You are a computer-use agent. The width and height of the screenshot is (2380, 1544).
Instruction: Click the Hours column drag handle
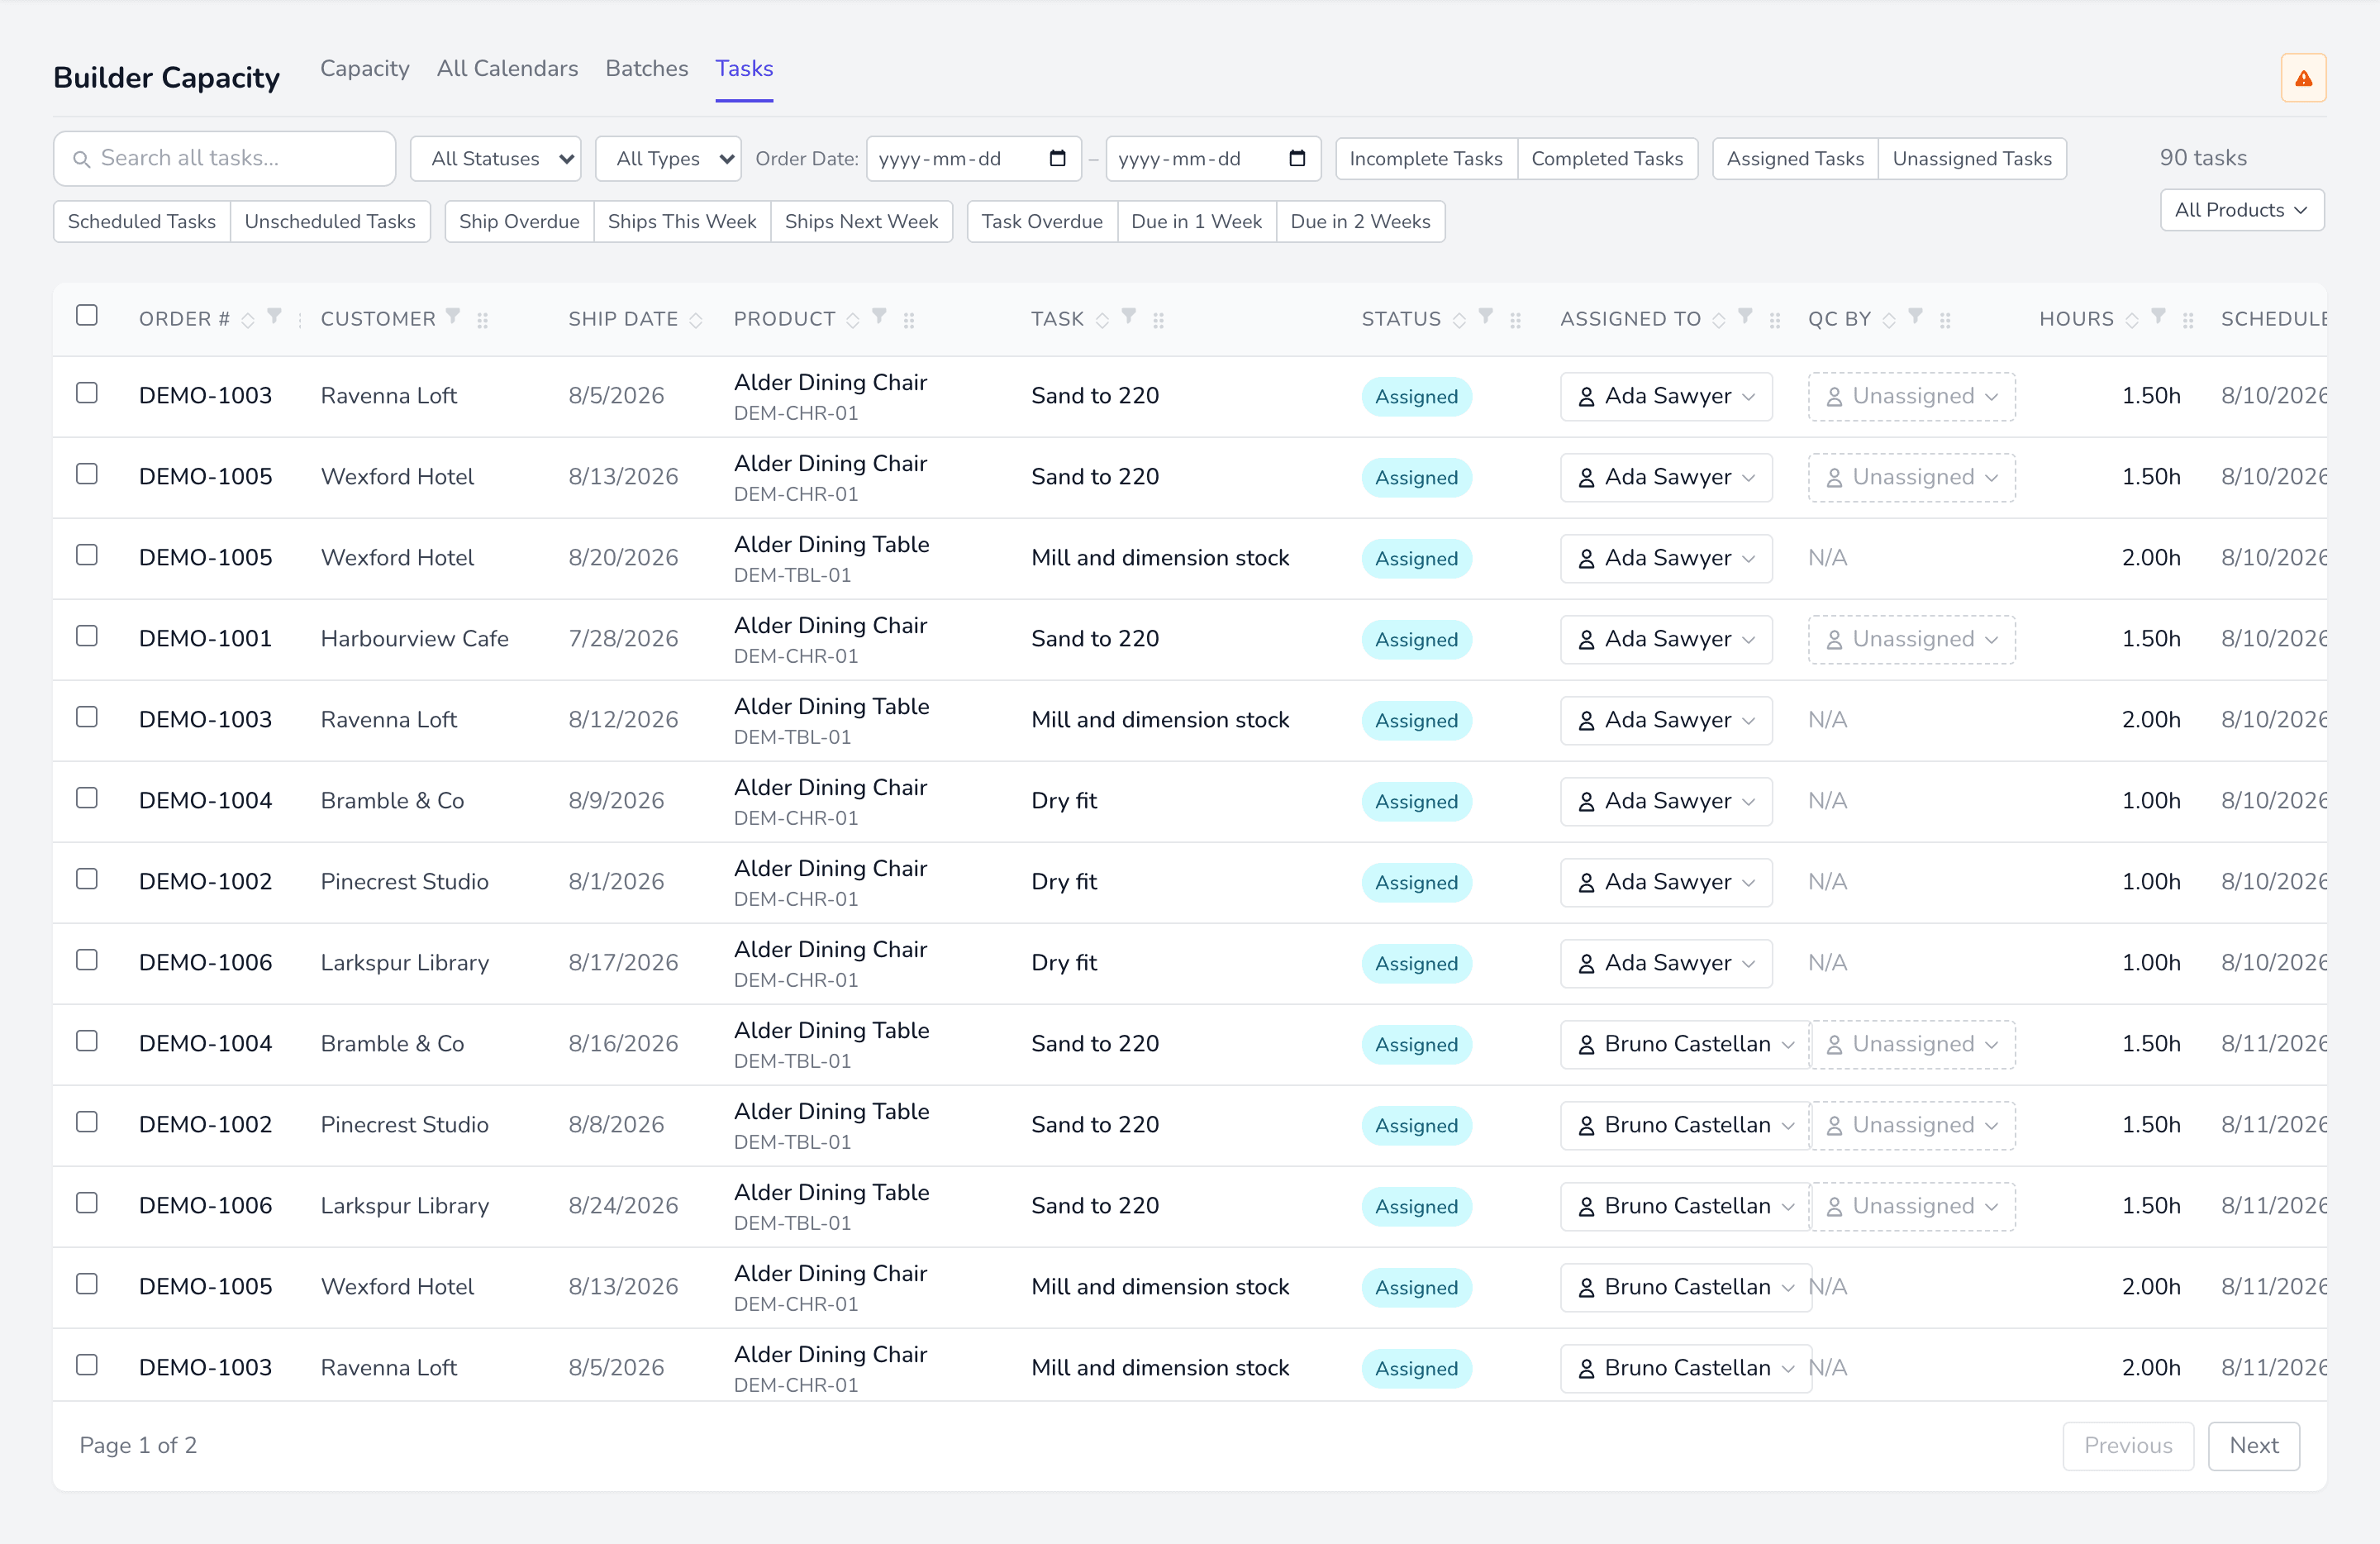click(2188, 320)
